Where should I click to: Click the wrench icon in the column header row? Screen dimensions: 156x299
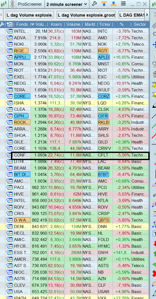click(x=2, y=25)
